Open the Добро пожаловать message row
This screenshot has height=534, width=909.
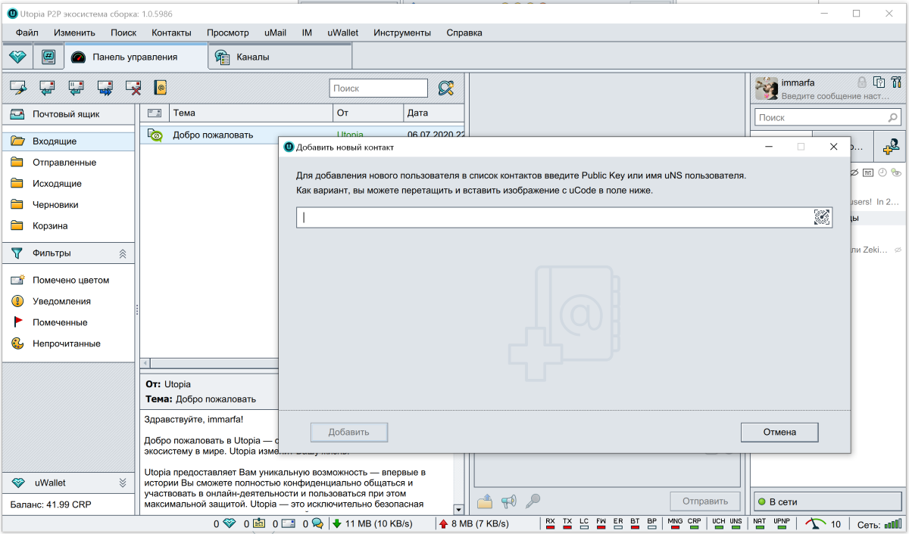tap(302, 135)
